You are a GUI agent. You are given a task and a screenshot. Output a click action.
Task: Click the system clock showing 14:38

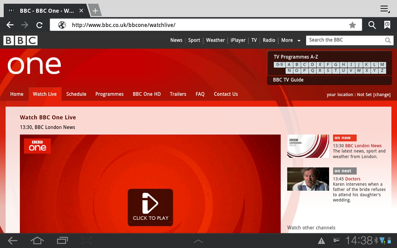(359, 241)
